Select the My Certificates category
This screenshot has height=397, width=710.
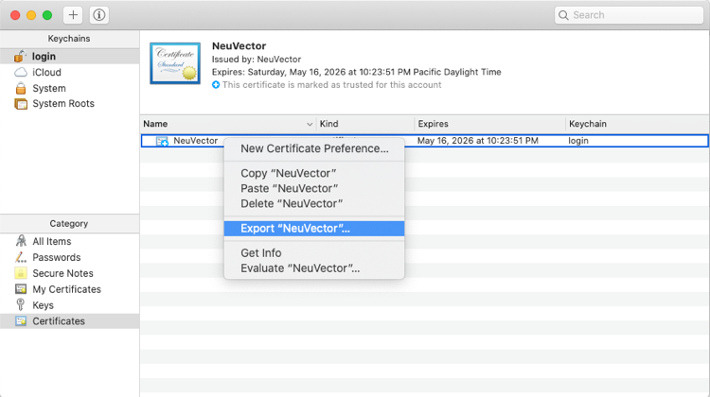click(x=66, y=289)
